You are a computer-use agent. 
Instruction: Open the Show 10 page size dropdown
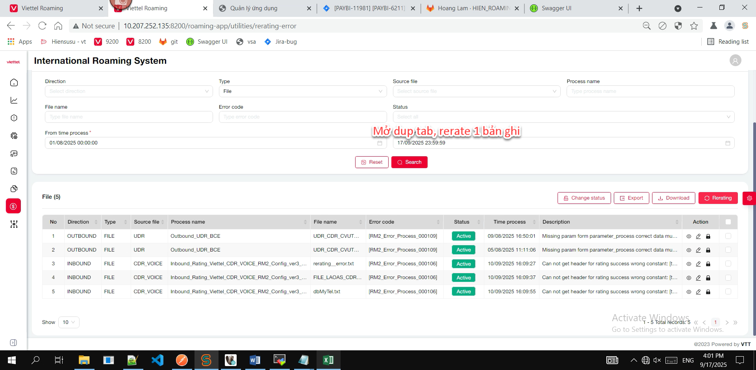(69, 322)
